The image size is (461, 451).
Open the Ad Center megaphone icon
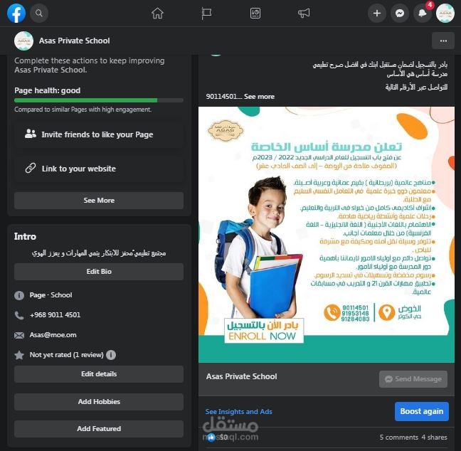point(304,14)
